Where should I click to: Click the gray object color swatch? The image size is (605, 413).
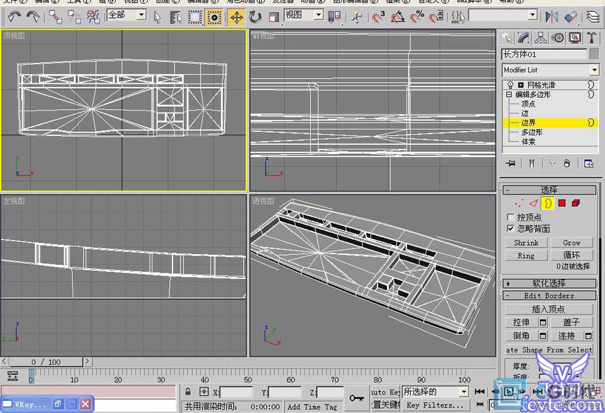coord(595,54)
